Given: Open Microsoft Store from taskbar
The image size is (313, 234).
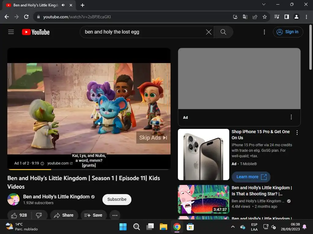Looking at the screenshot, I should [190, 227].
